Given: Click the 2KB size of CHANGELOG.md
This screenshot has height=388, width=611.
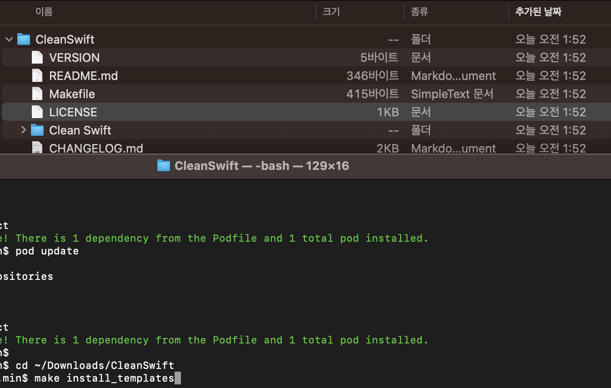Looking at the screenshot, I should tap(388, 148).
